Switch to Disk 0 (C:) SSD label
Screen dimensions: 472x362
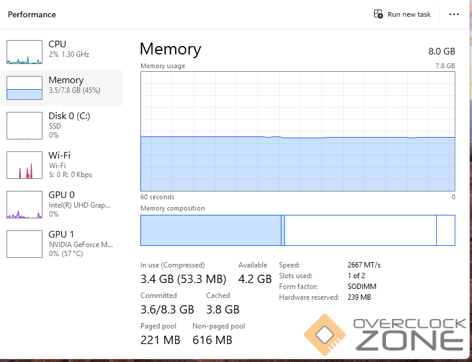(69, 116)
